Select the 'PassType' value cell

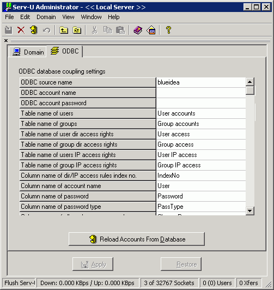coord(201,207)
